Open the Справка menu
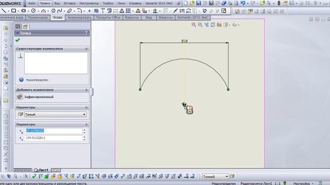The width and height of the screenshot is (330, 185). coord(135,4)
